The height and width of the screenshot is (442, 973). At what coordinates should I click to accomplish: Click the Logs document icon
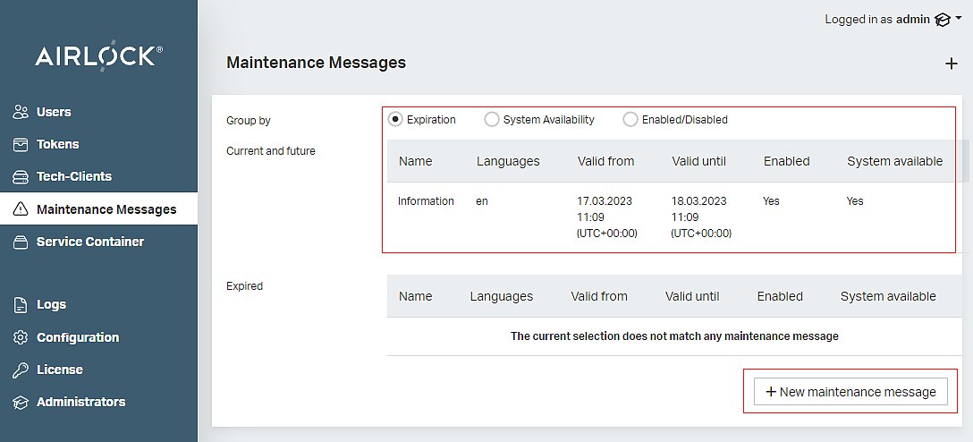click(21, 305)
